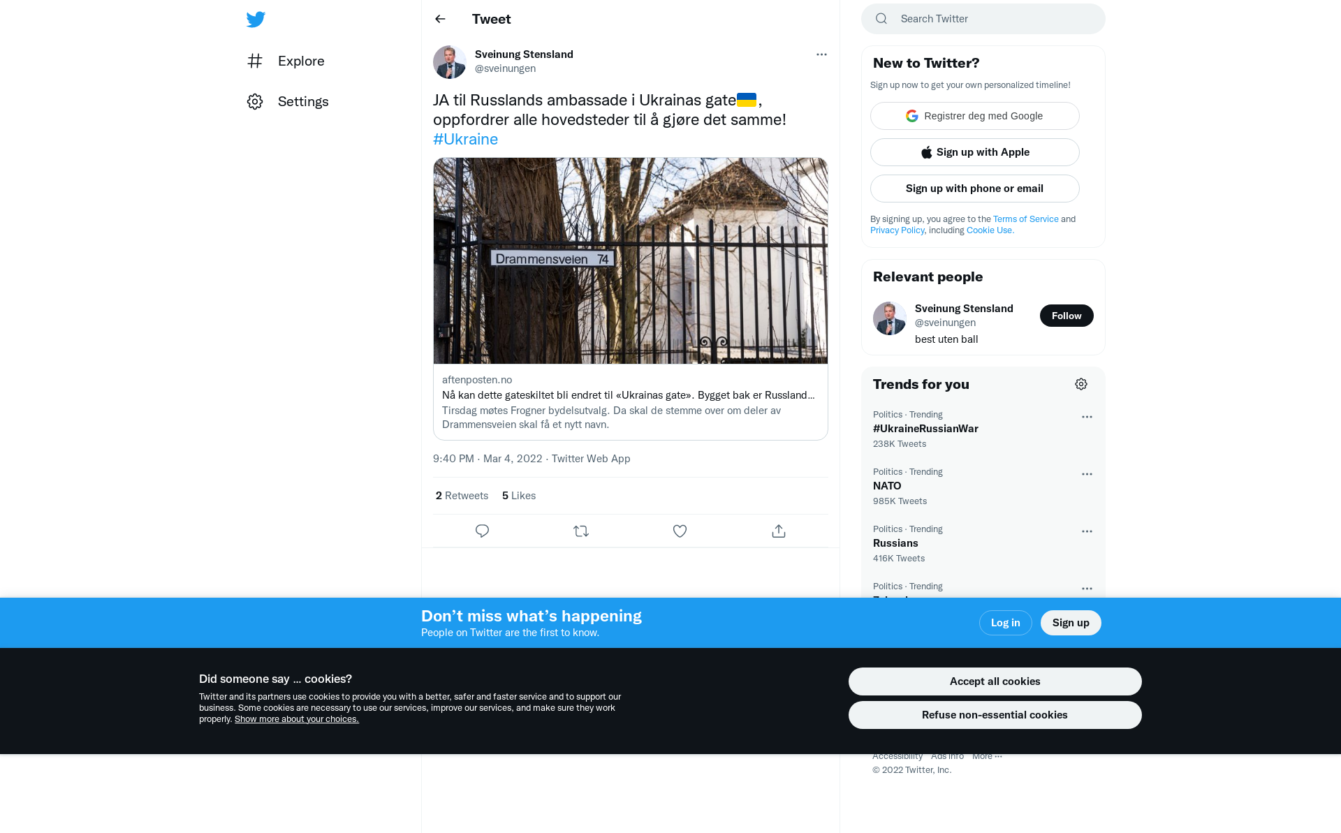Open the aftenposten.no article image

click(x=631, y=260)
